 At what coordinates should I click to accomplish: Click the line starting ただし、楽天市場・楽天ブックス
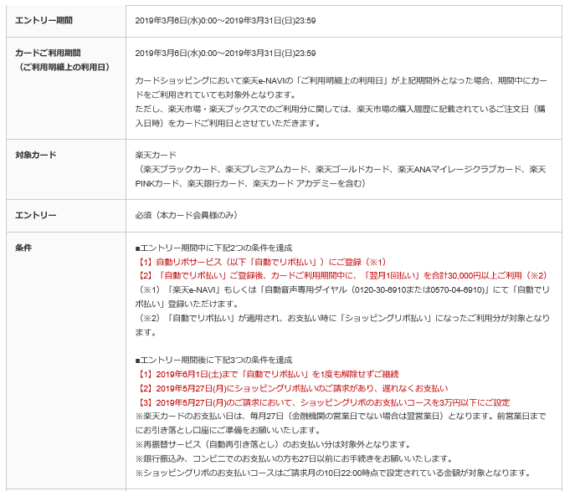pos(341,110)
